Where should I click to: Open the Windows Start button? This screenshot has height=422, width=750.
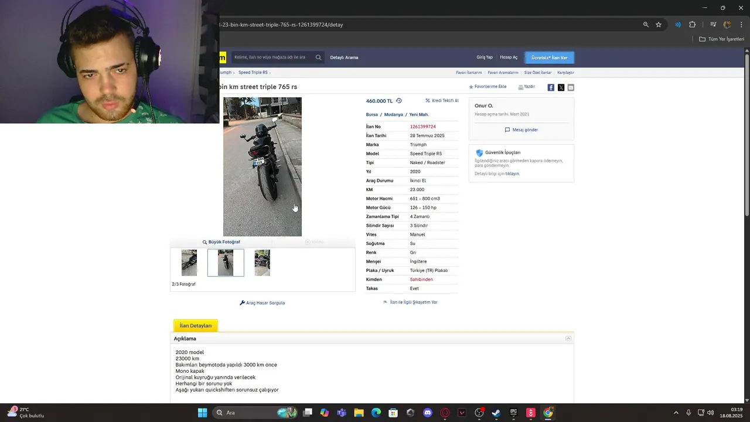(x=202, y=413)
